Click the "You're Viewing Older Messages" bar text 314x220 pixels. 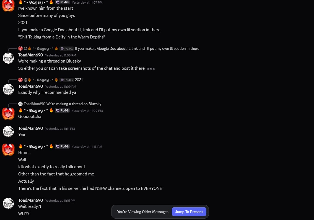(x=142, y=212)
